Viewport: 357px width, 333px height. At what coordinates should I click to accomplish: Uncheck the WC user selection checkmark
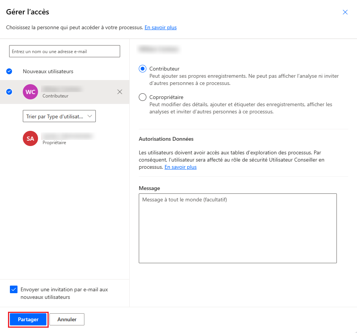[x=9, y=92]
